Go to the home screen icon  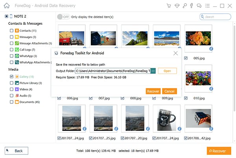point(7,6)
